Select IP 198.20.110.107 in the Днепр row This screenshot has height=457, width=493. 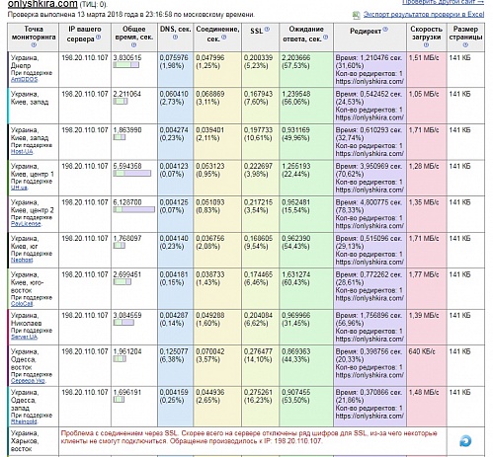pyautogui.click(x=85, y=57)
